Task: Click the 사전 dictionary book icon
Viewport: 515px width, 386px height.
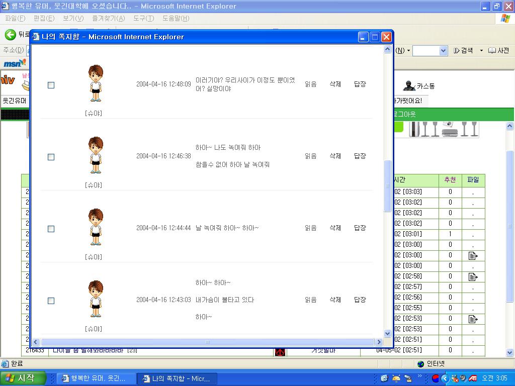Action: coord(492,51)
